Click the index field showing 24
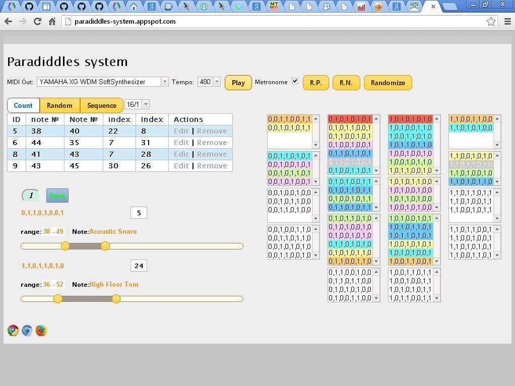 139,266
